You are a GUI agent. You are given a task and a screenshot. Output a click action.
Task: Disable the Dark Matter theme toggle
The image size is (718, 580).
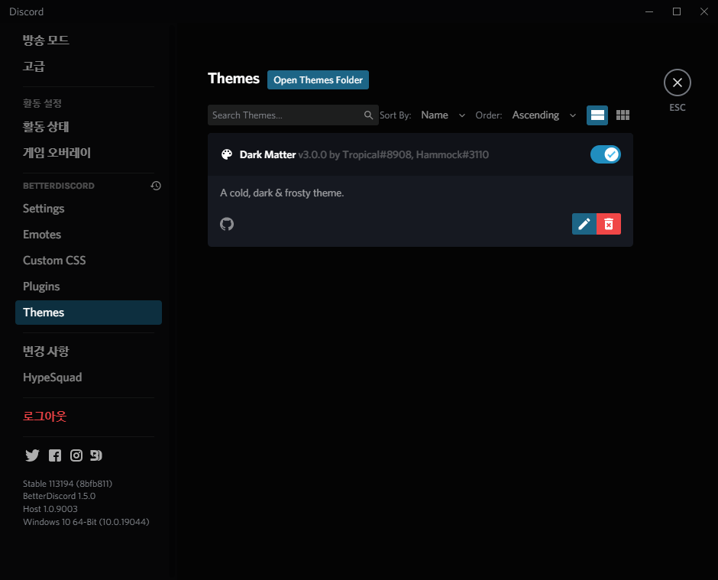(x=606, y=154)
